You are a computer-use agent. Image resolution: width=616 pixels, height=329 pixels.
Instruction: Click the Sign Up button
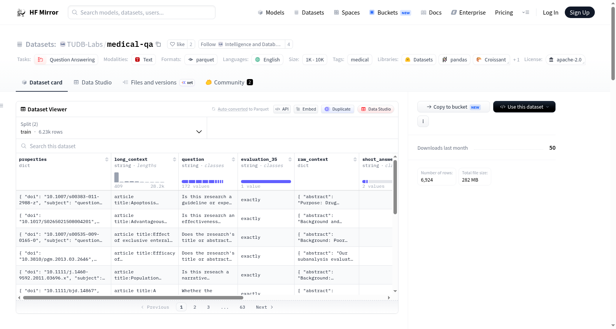tap(579, 12)
